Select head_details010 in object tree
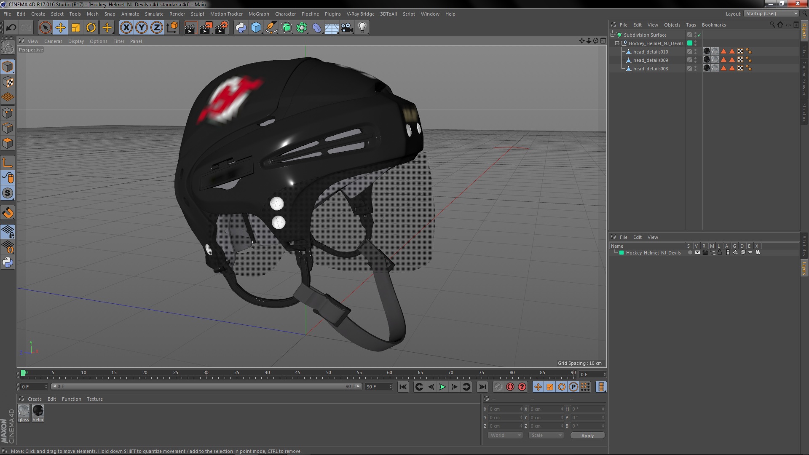This screenshot has height=455, width=809. coord(650,52)
